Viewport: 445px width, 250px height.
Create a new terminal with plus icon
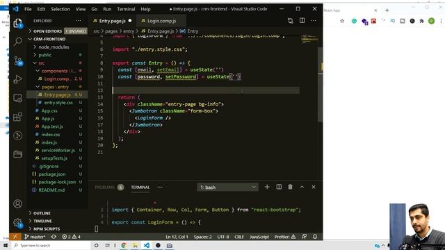(x=267, y=187)
